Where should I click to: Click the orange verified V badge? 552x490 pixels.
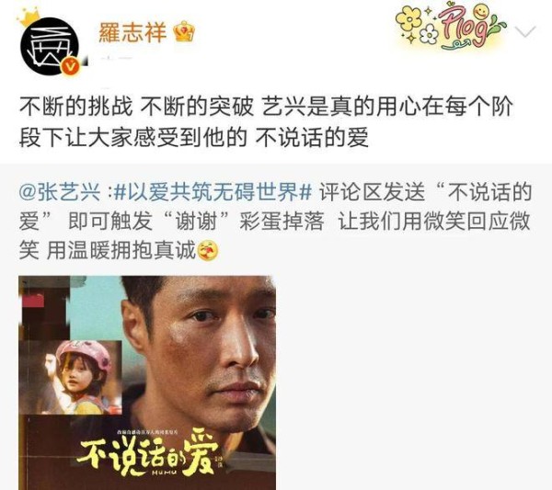pos(71,66)
